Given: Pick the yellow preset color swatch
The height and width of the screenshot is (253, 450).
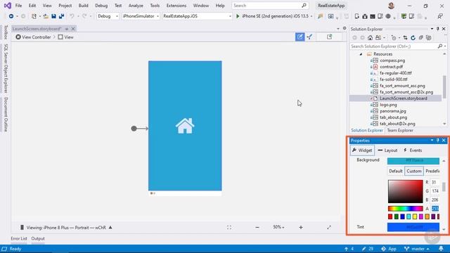Looking at the screenshot, I should (415, 217).
